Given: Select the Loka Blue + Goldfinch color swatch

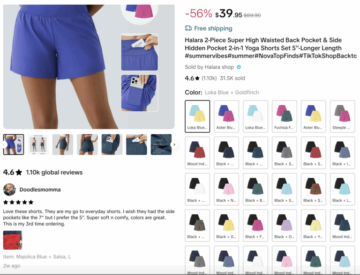Looking at the screenshot, I should 197,116.
